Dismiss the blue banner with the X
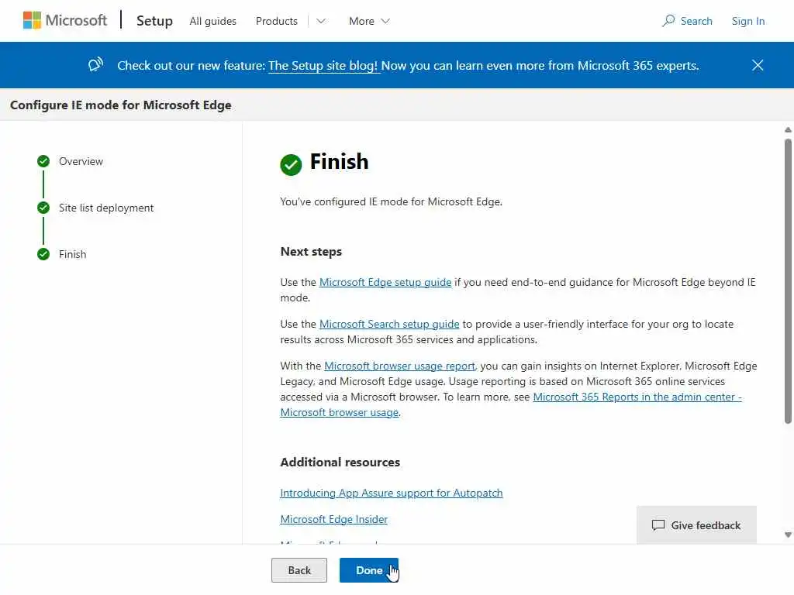 758,65
